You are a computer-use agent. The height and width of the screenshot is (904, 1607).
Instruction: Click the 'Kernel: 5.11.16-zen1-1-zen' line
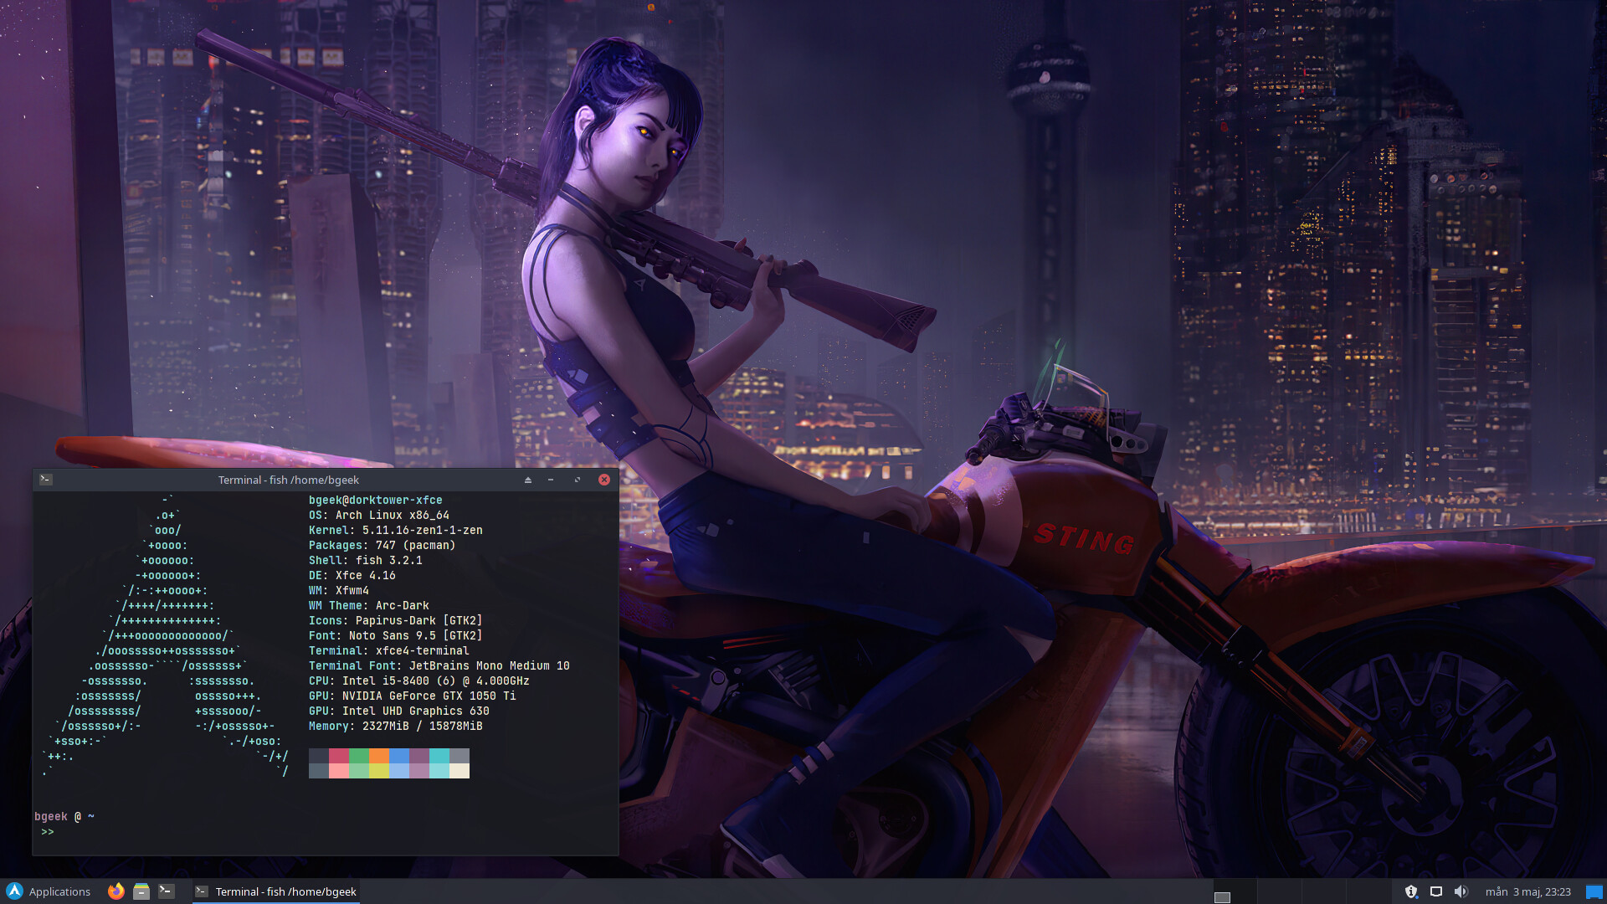[x=396, y=530]
